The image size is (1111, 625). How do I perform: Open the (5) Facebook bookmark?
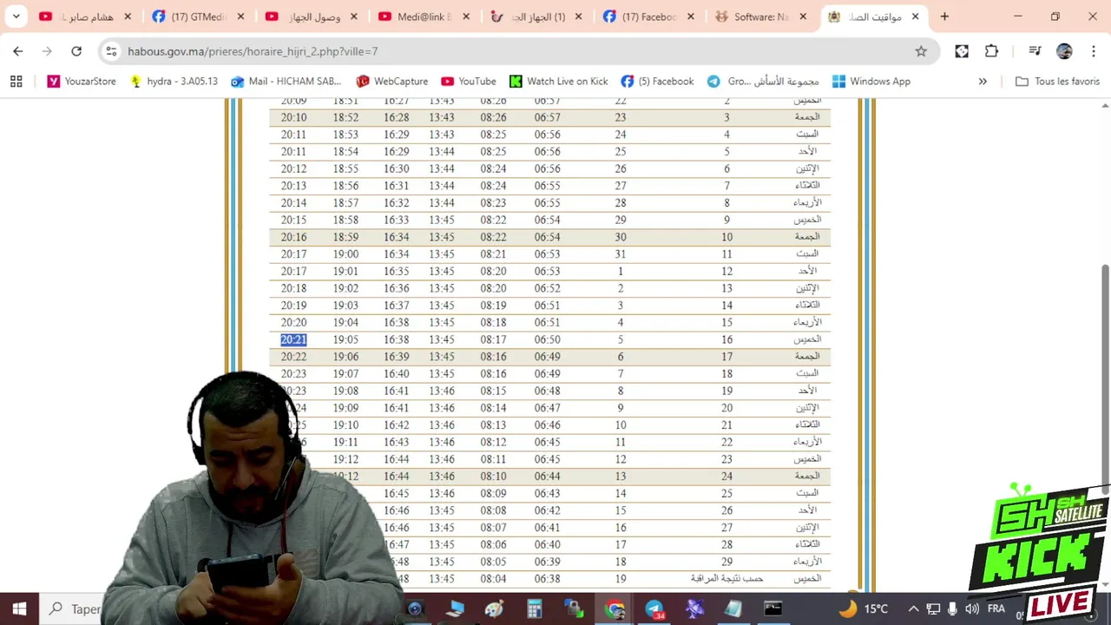coord(658,81)
